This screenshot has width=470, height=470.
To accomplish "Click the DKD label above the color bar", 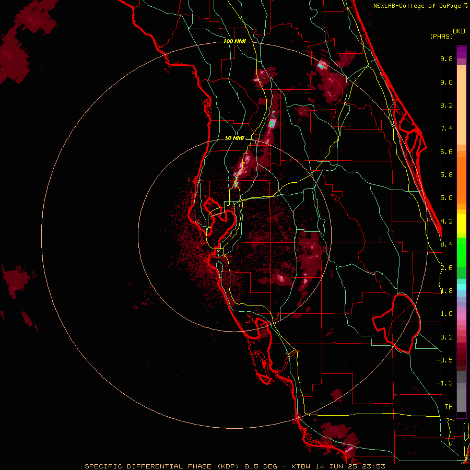I will coord(459,31).
